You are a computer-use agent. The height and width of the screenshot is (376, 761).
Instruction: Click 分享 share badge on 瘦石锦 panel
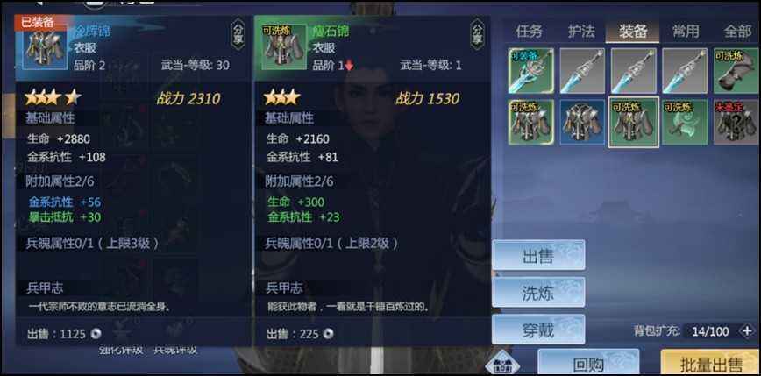point(478,34)
